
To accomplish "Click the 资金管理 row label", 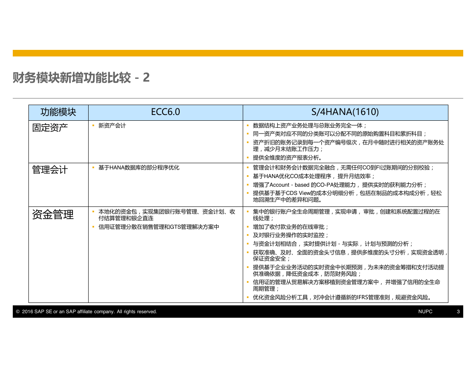I will 53,215.
